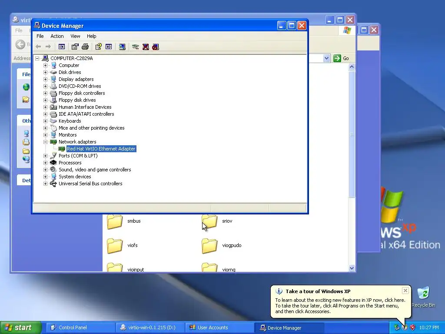This screenshot has height=334, width=445.
Task: Click the Help toolbar icon with question mark
Action: (99, 47)
